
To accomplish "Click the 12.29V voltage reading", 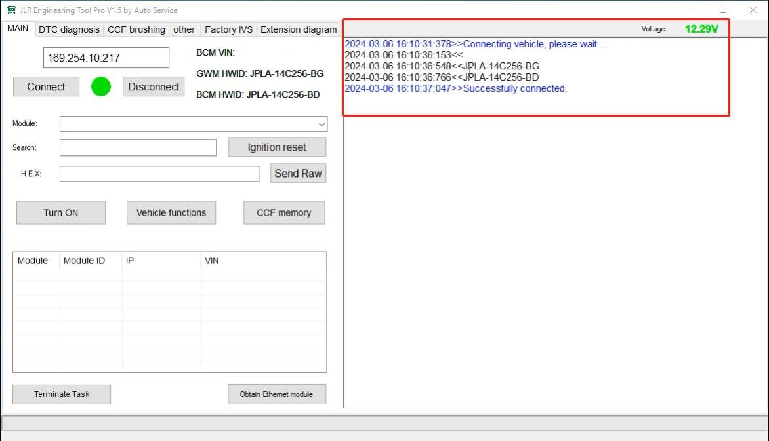I will point(701,29).
